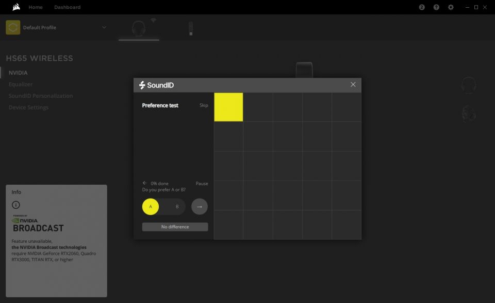Expand the Default Profile dropdown
495x303 pixels.
(x=104, y=27)
